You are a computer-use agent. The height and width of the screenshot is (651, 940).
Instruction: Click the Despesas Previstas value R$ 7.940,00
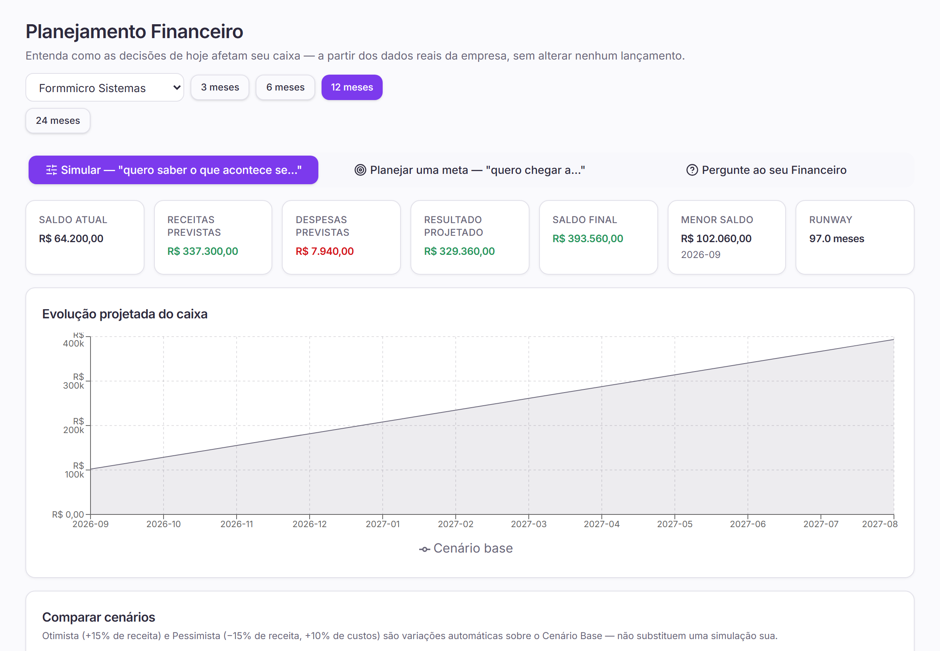(x=325, y=251)
